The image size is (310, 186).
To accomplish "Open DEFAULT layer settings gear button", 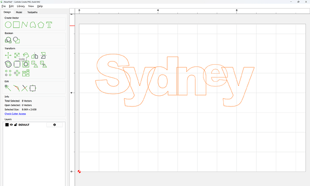I will pos(54,124).
